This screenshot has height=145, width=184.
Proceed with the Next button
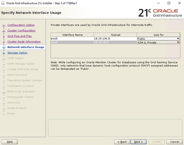click(x=139, y=142)
